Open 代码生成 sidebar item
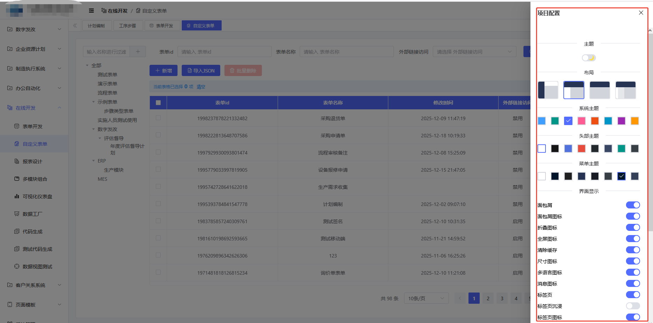Image resolution: width=653 pixels, height=323 pixels. (x=32, y=232)
